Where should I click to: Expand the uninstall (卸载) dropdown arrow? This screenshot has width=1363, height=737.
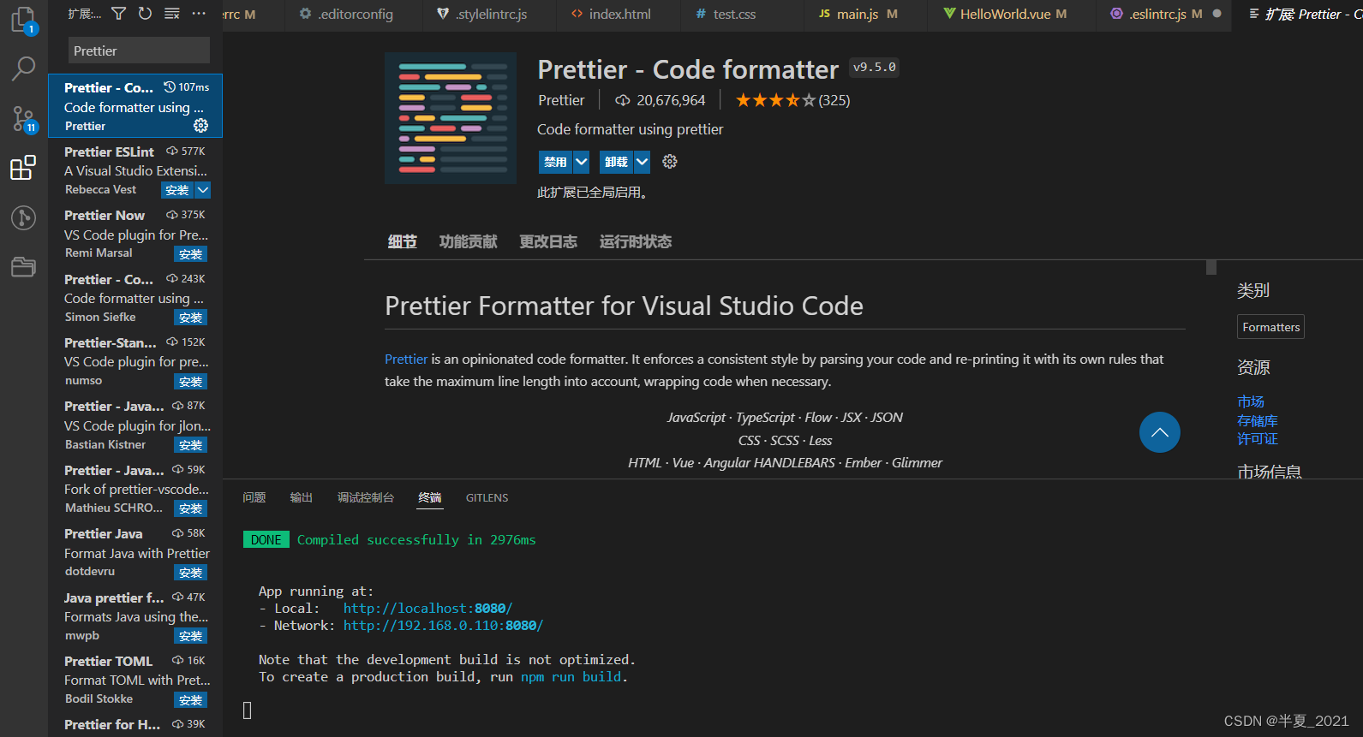tap(642, 162)
